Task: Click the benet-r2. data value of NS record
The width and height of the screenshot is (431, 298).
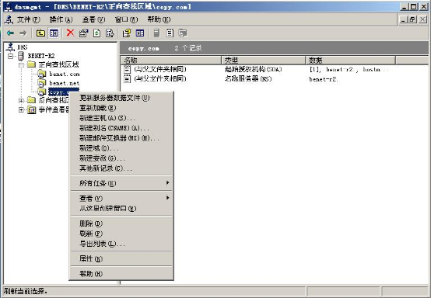Action: 324,79
